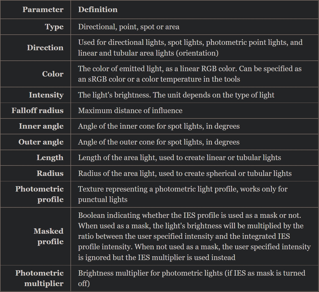Click the Length parameter label
319x292 pixels.
pyautogui.click(x=50, y=158)
